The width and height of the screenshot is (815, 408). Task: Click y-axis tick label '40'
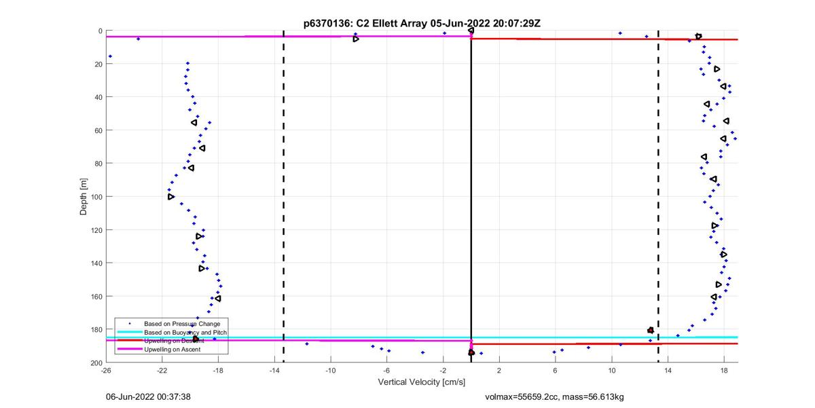tap(98, 97)
